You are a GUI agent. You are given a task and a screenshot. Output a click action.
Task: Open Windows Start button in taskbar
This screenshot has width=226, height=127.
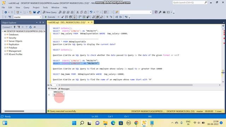click(74, 123)
